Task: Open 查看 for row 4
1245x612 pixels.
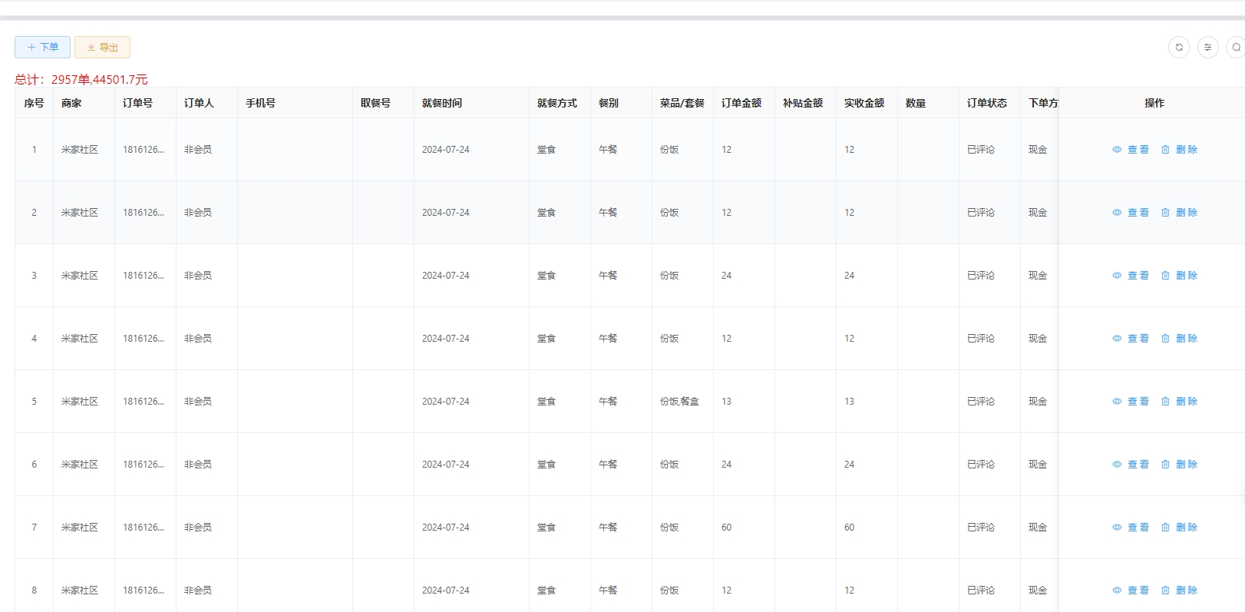Action: tap(1131, 339)
